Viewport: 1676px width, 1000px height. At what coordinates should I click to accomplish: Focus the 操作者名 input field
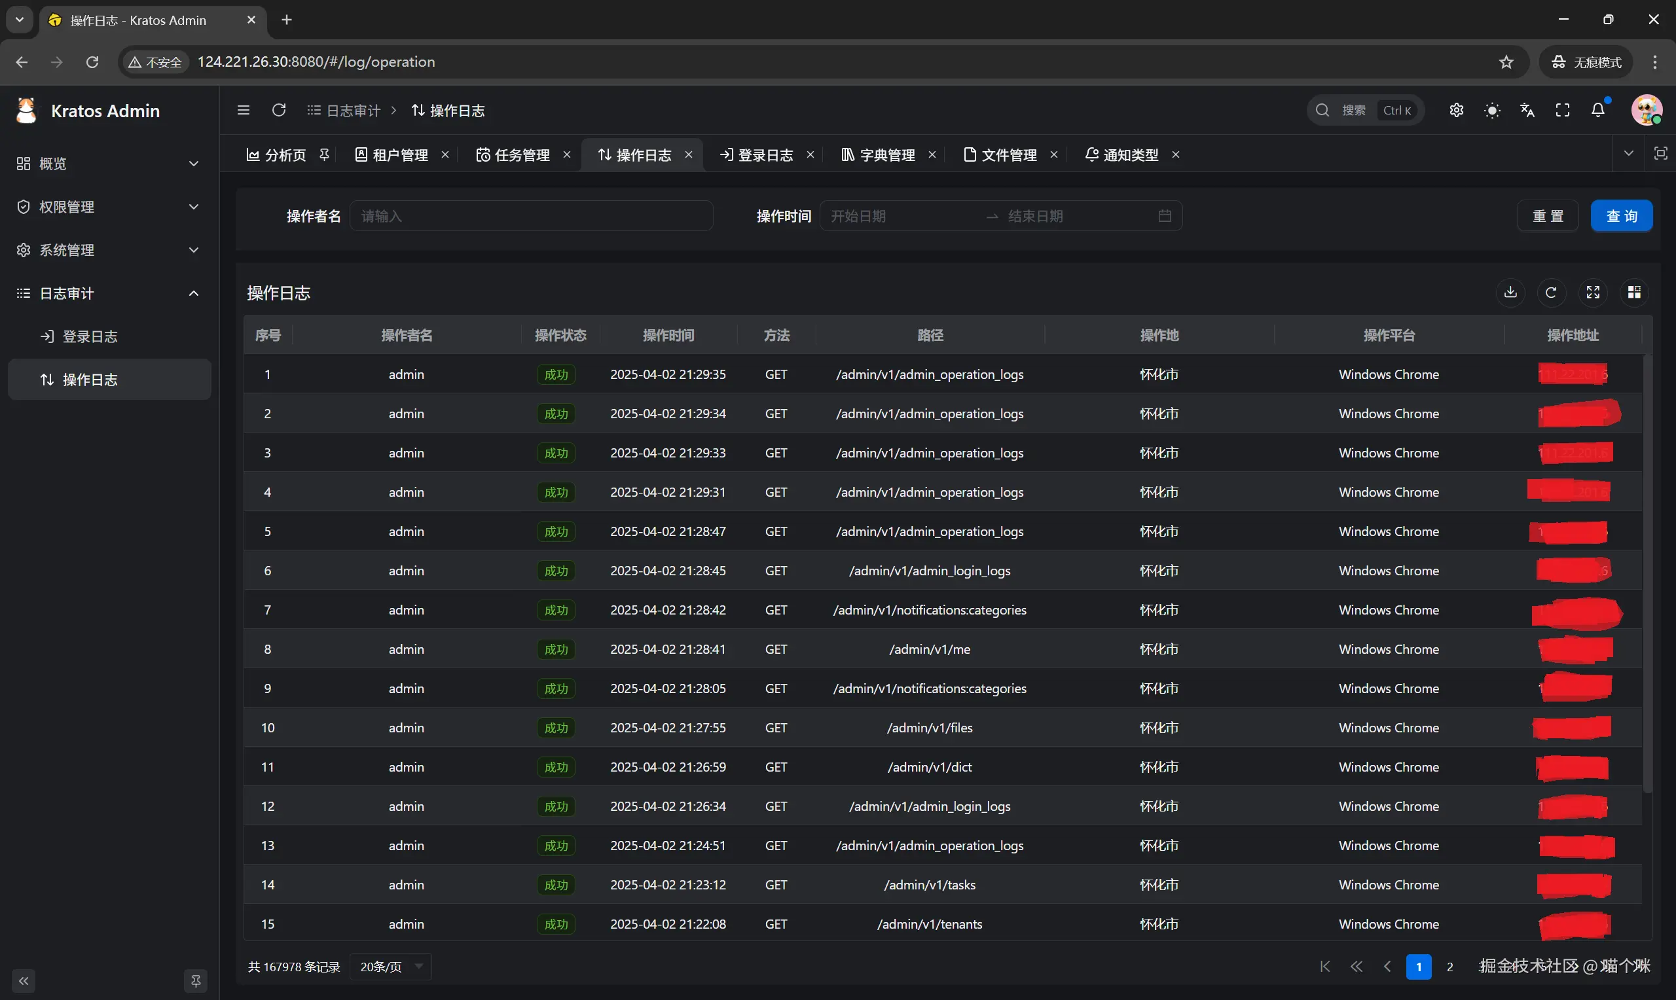[x=531, y=215]
